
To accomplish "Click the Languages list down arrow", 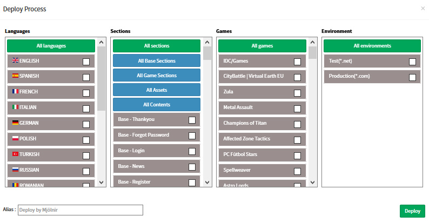I will pos(101,183).
